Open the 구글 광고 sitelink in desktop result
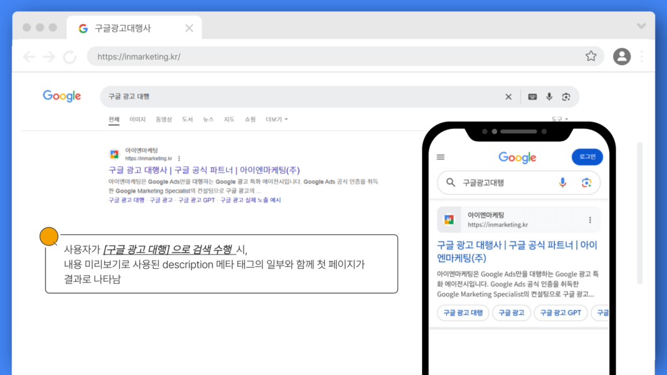This screenshot has width=667, height=375. pos(162,200)
